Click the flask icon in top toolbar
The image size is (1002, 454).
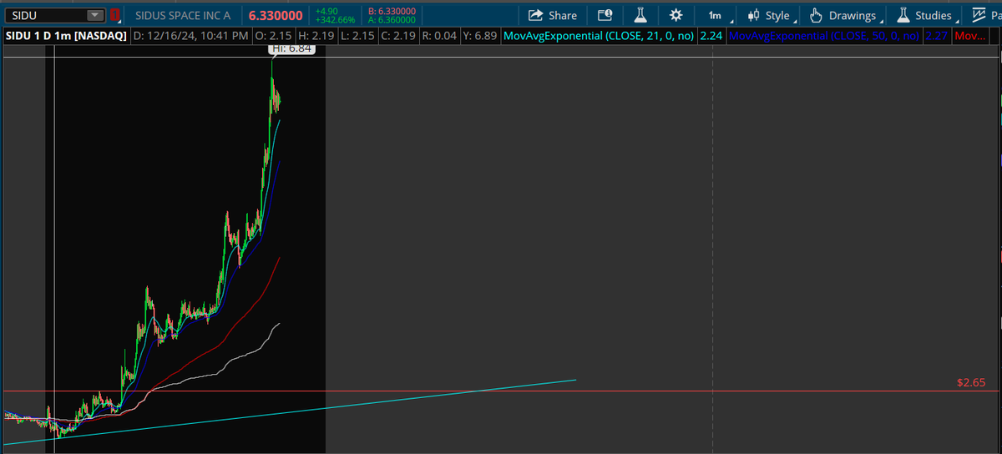pyautogui.click(x=640, y=15)
